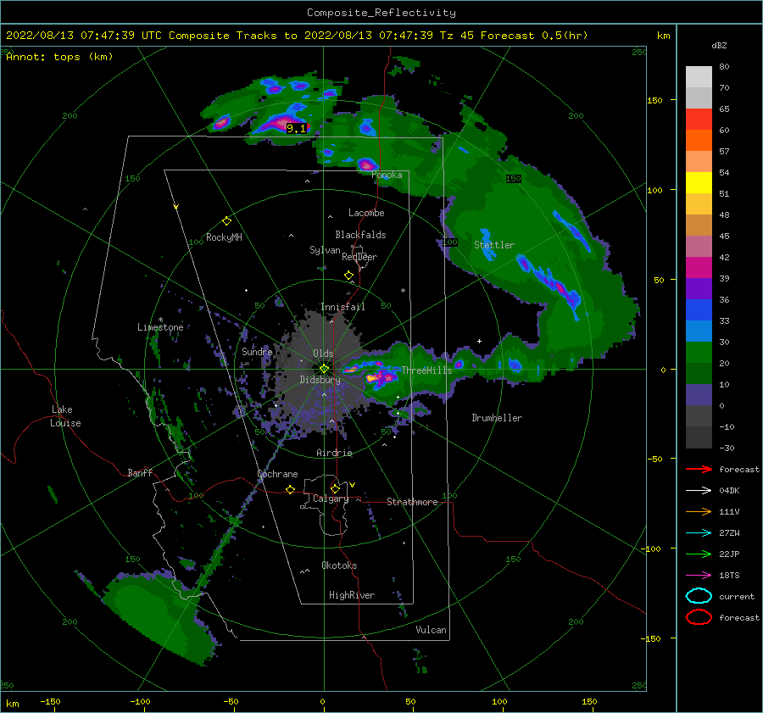This screenshot has width=763, height=713.
Task: Click the magenta 18TS arrow in legend
Action: coord(699,576)
